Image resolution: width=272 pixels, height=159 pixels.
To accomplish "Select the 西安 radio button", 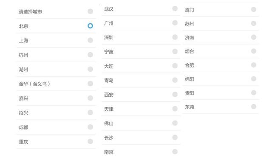I will (175, 94).
